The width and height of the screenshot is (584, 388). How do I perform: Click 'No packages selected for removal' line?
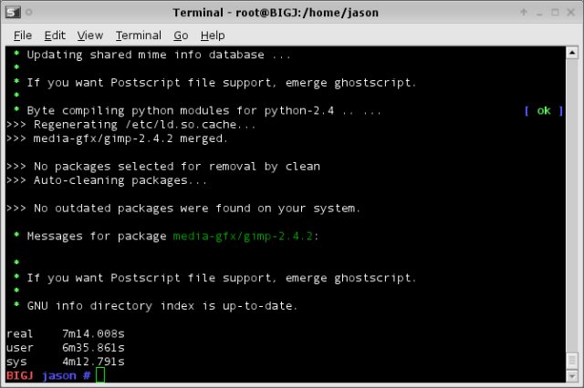point(163,167)
